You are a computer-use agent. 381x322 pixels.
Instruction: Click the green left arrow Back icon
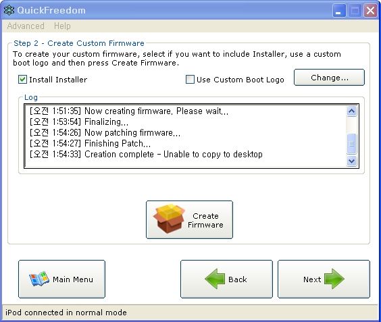215,279
